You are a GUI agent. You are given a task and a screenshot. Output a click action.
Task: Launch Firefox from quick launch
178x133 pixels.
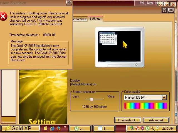coord(58,128)
